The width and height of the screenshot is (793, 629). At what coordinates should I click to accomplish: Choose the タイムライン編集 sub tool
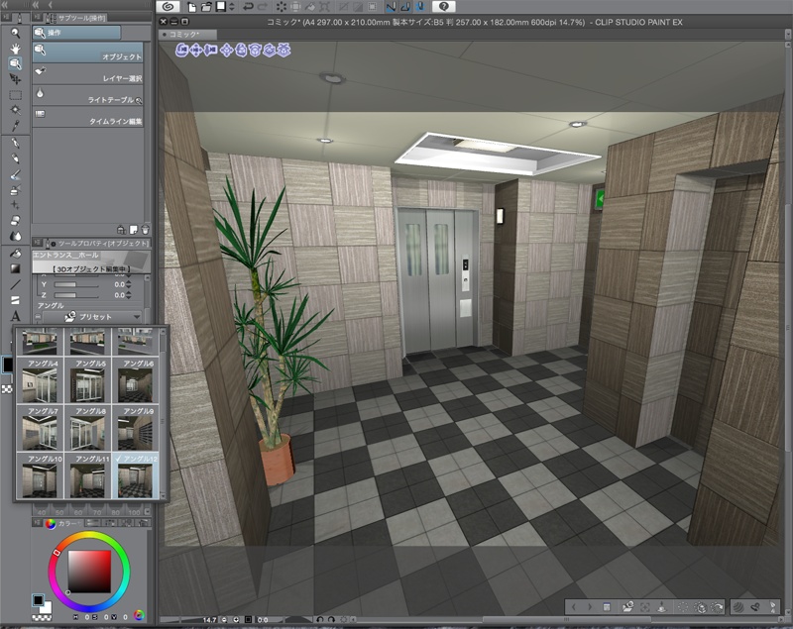87,117
